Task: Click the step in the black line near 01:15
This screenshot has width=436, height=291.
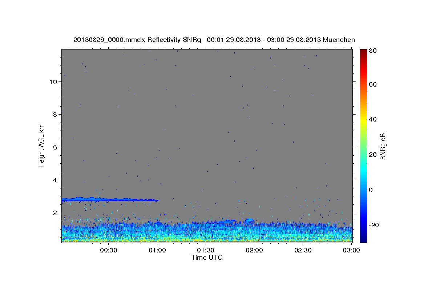Action: (x=181, y=222)
